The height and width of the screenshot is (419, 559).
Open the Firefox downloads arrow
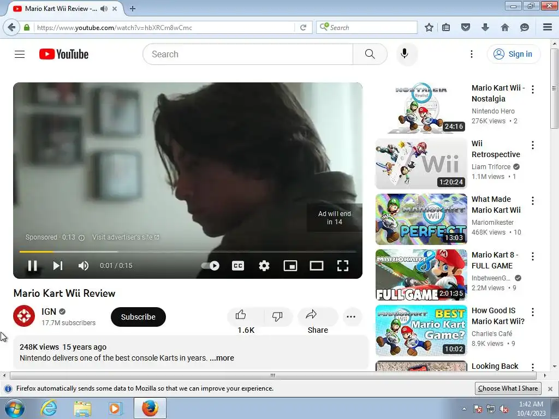485,27
